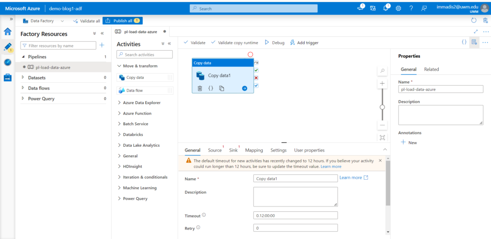This screenshot has width=491, height=239.
Task: Click Validate in pipeline toolbar
Action: [195, 43]
